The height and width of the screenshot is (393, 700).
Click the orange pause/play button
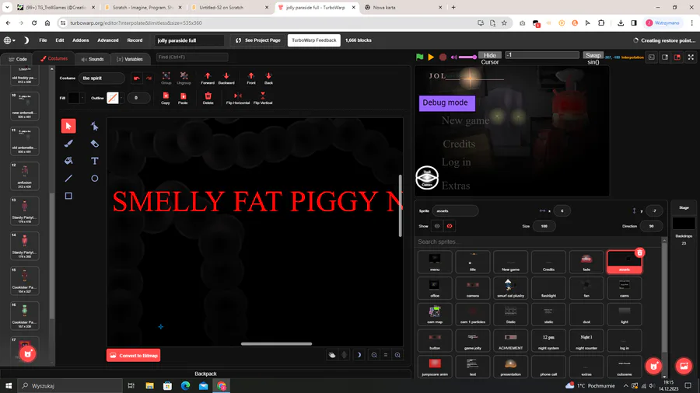pos(431,57)
